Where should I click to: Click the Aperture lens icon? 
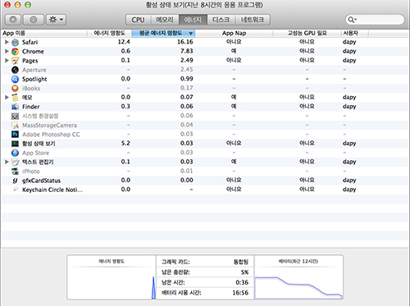(x=16, y=70)
